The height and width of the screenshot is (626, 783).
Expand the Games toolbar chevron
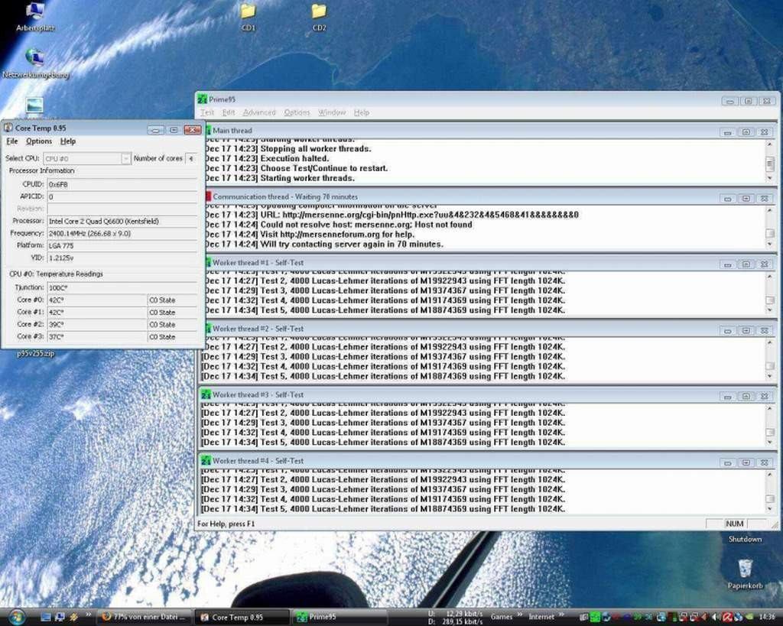tap(520, 615)
